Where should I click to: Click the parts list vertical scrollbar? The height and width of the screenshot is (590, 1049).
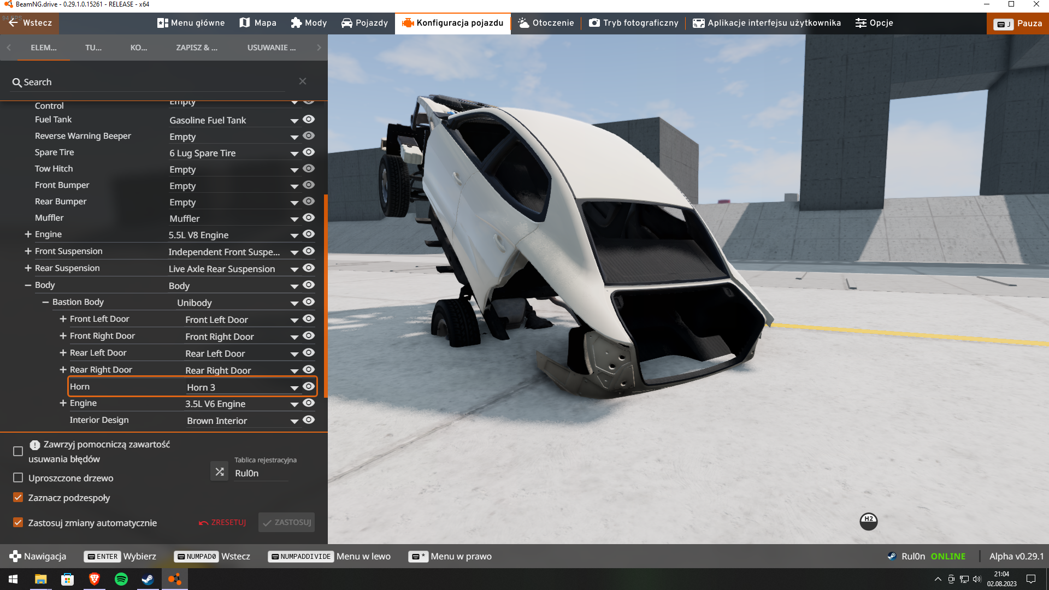[x=326, y=295]
